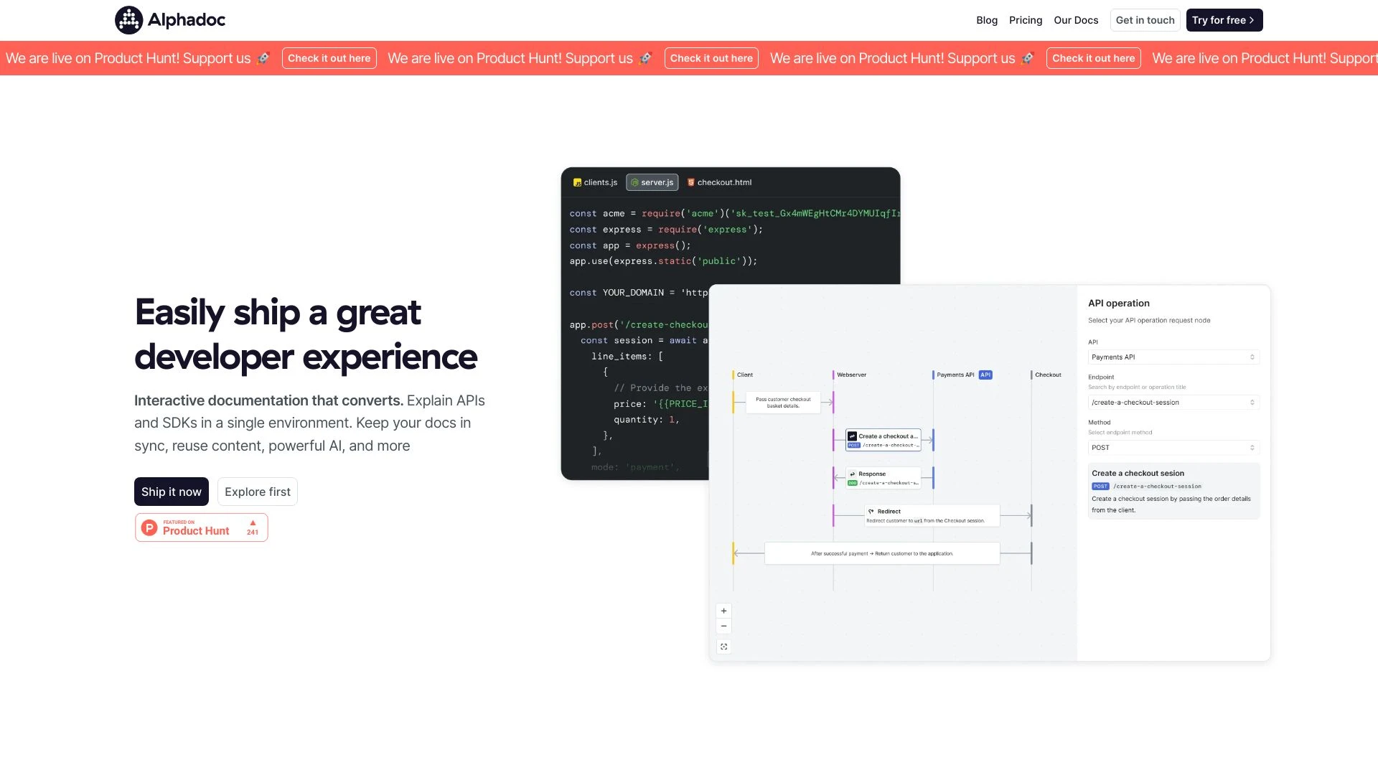Click the fit-to-view icon below zoom controls
Image resolution: width=1378 pixels, height=775 pixels.
pyautogui.click(x=723, y=646)
